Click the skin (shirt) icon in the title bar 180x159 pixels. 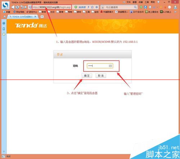158,2
